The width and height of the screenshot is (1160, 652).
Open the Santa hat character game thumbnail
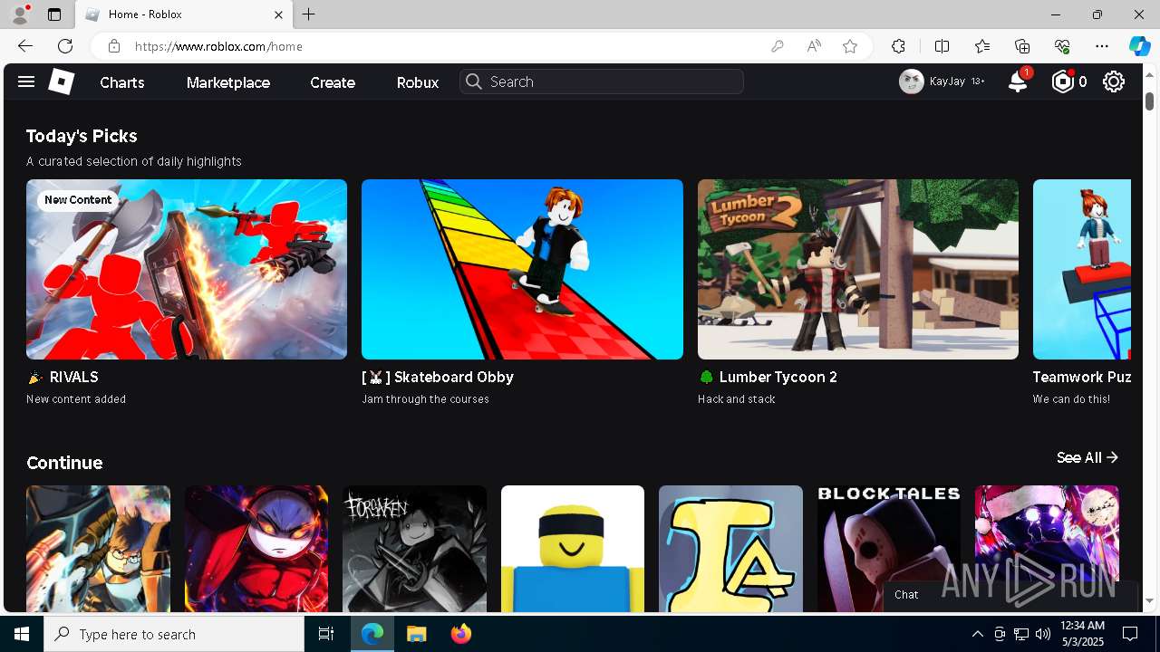tap(1047, 549)
